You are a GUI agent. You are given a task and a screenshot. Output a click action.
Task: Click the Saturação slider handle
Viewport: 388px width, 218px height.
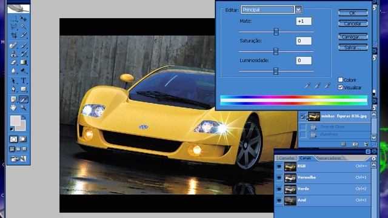tap(276, 51)
